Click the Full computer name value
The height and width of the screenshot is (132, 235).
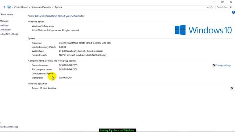click(68, 69)
